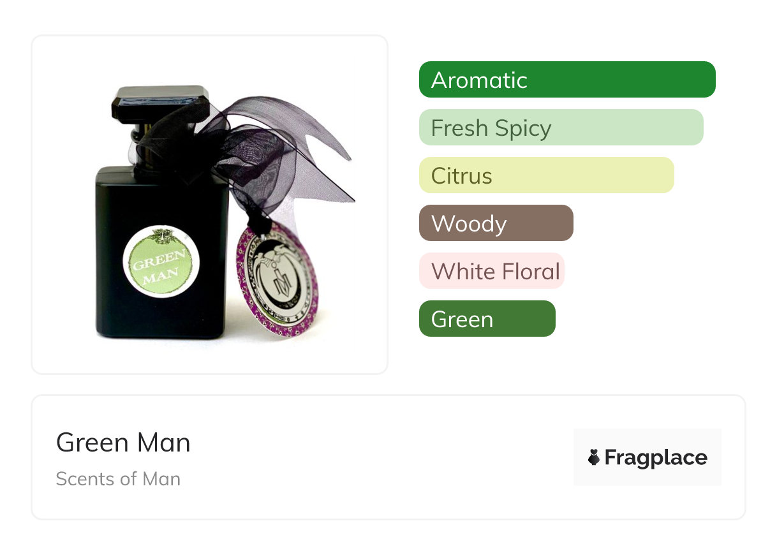This screenshot has height=551, width=777.
Task: Click the Green Man fragrance title
Action: 123,443
